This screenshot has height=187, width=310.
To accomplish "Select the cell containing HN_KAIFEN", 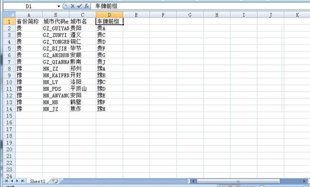I will click(x=56, y=75).
